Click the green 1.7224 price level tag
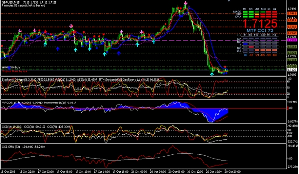This screenshot has width=299, height=174. coord(292,53)
